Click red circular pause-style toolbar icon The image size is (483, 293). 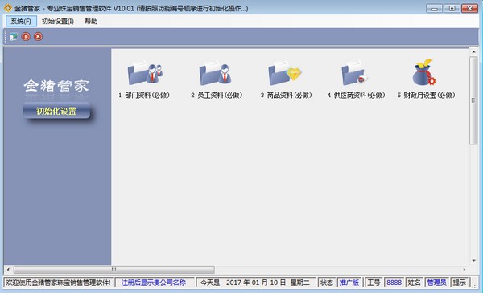coord(26,37)
